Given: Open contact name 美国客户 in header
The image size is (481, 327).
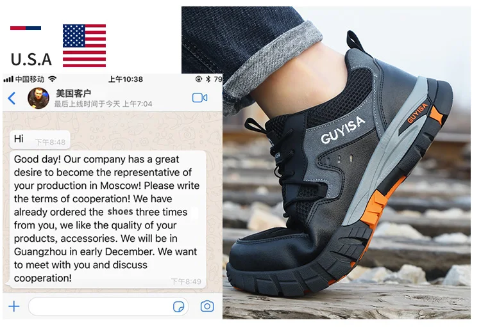Looking at the screenshot, I should [x=73, y=93].
